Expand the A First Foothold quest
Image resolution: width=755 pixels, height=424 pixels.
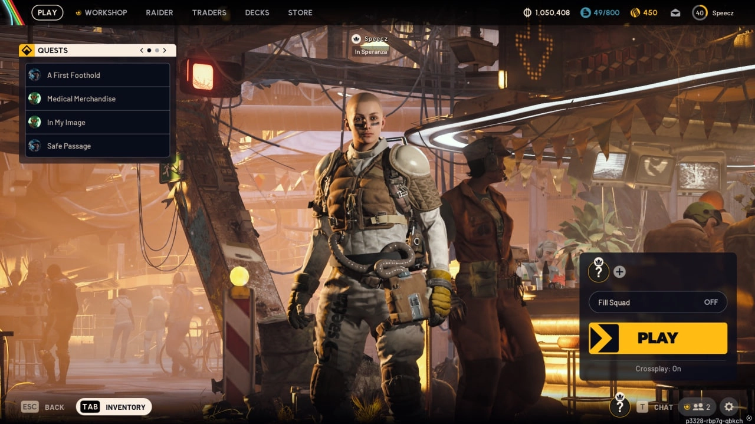coord(97,75)
